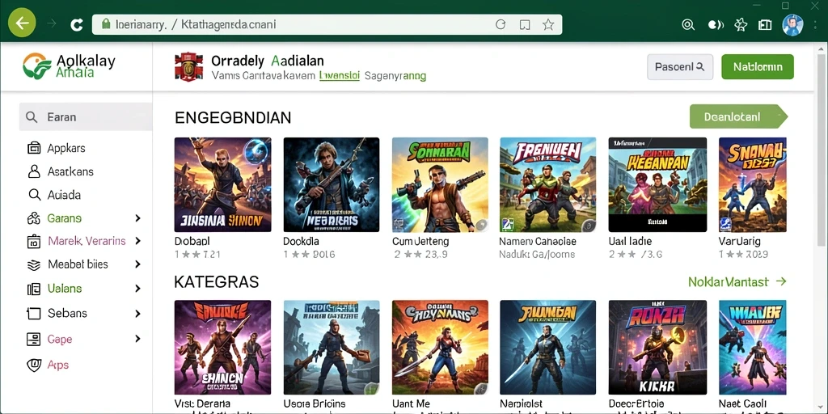Click the circular reload icon inside address bar
The height and width of the screenshot is (414, 828).
click(x=501, y=24)
